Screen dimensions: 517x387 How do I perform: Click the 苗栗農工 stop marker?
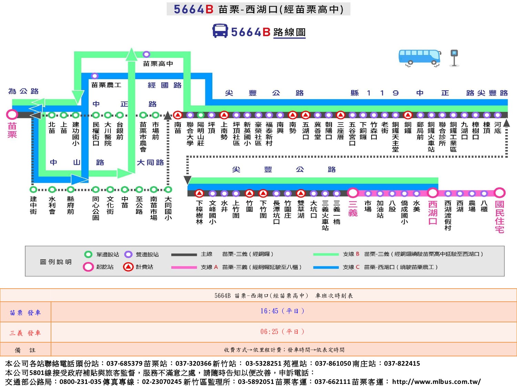pos(95,76)
